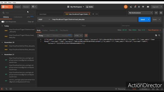Open the tab options three-dots menu
This screenshot has height=92, width=164.
click(x=97, y=14)
